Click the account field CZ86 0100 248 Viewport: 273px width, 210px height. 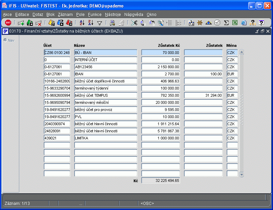[x=57, y=53]
